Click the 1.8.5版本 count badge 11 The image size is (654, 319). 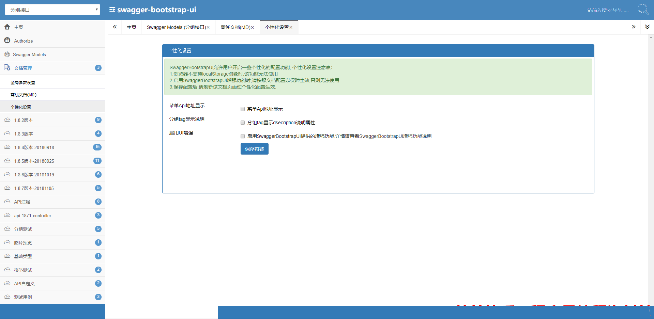97,161
